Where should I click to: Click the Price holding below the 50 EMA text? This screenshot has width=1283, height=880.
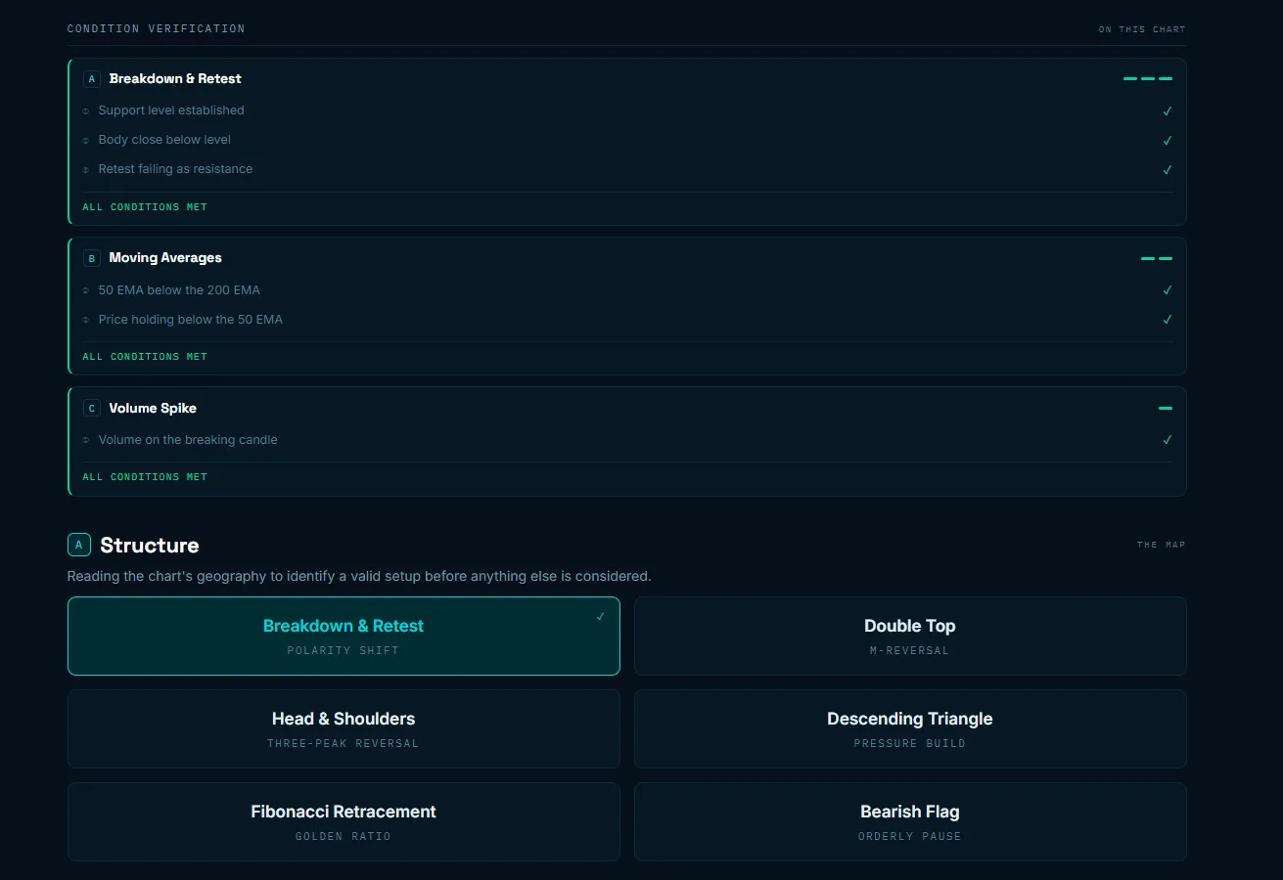click(191, 320)
